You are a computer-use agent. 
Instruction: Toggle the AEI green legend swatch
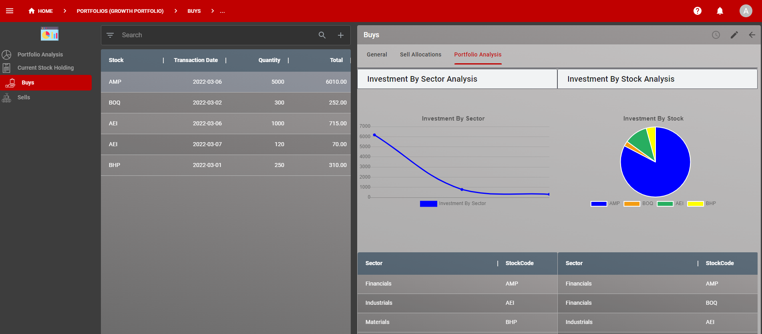(665, 204)
